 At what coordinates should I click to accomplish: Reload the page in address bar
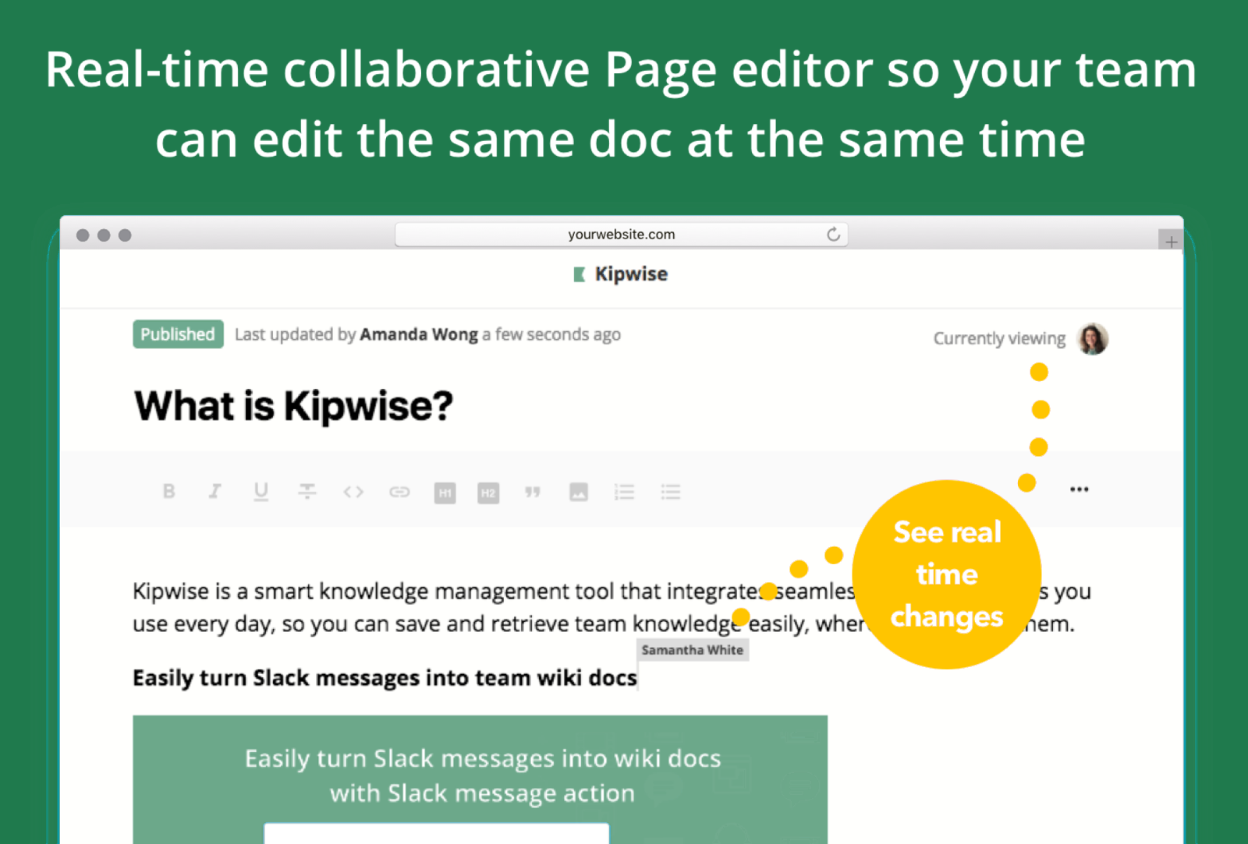coord(833,235)
